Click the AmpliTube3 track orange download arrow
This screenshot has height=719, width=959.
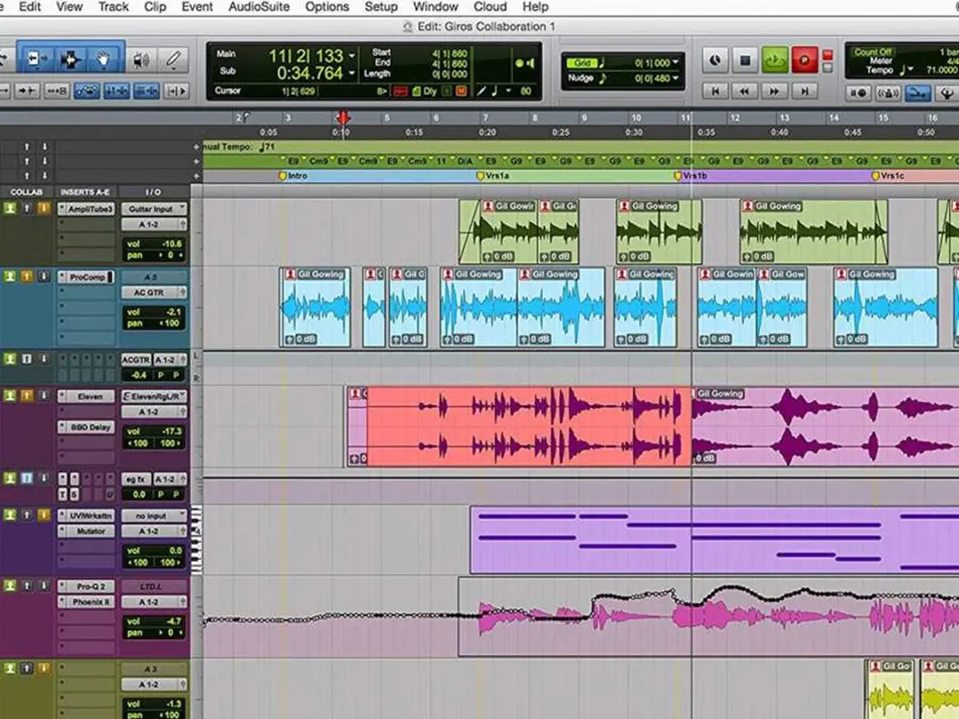[44, 209]
